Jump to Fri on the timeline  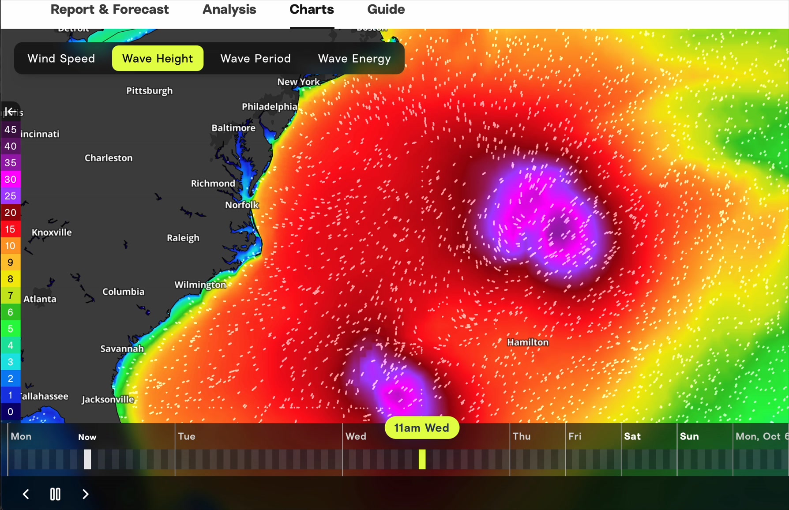point(575,436)
